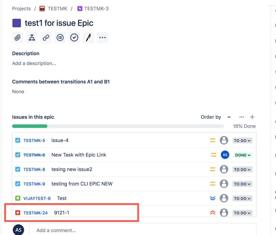Open TO DO status dropdown for TESTMK-8
Screen dimensions: 276x235
pyautogui.click(x=242, y=170)
